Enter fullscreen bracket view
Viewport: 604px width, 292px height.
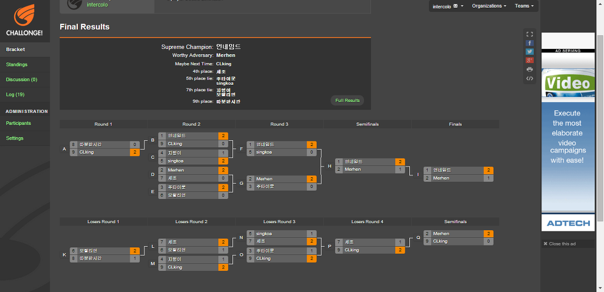click(530, 34)
